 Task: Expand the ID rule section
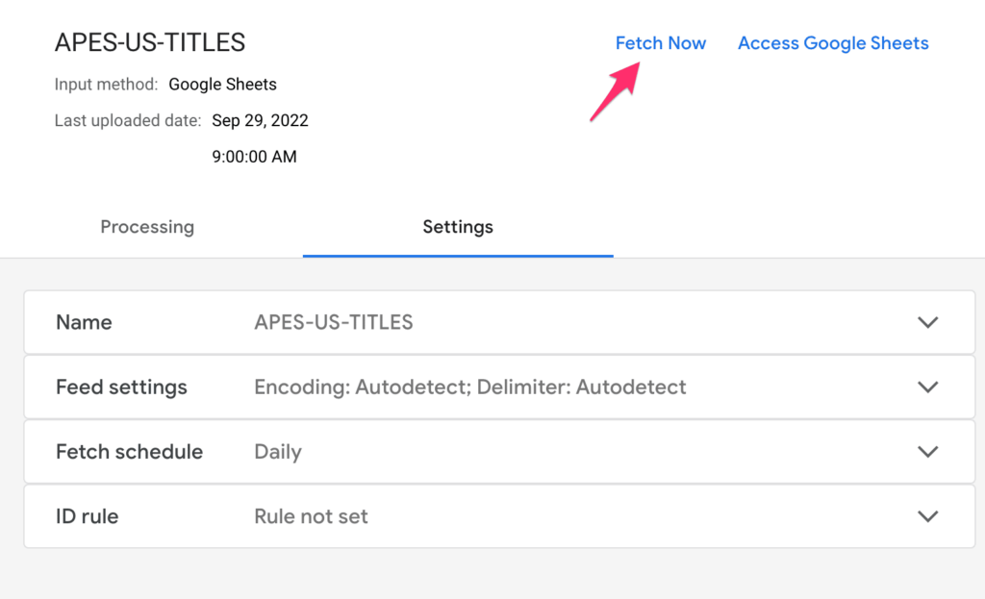(928, 516)
